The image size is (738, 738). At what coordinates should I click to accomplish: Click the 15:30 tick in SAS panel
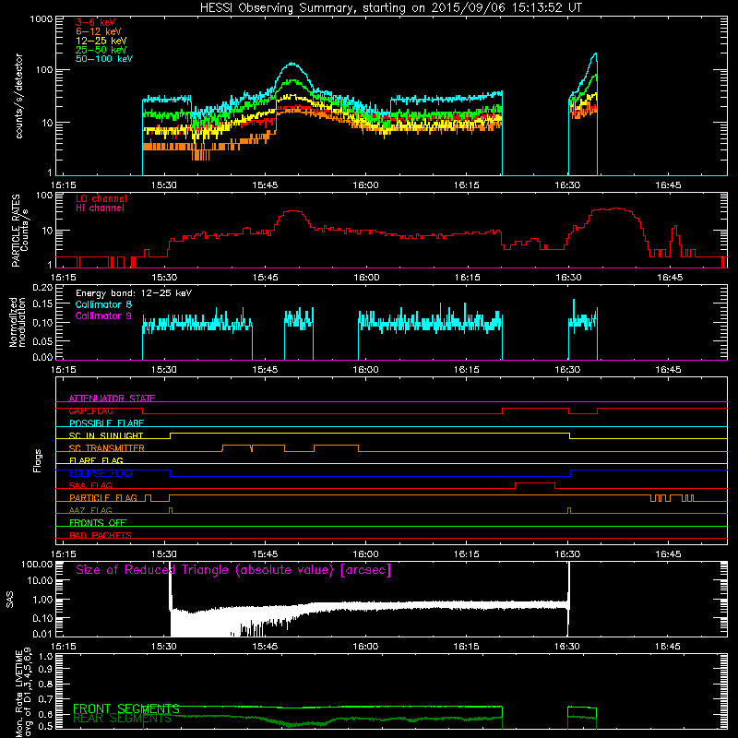[164, 647]
